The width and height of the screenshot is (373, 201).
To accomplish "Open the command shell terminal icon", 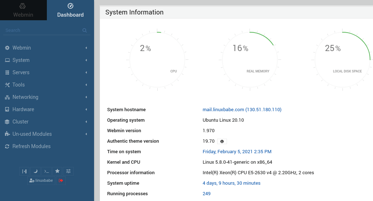I will [x=46, y=171].
